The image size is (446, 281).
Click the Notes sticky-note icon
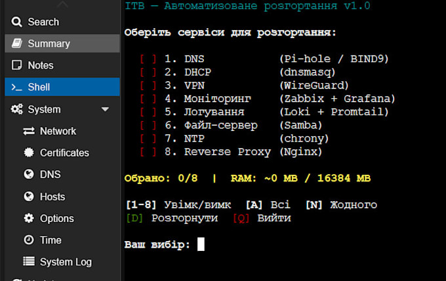[16, 65]
